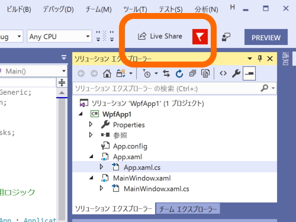The image size is (296, 222).
Task: Expand the MainWindow.xaml.cs node
Action: click(101, 188)
